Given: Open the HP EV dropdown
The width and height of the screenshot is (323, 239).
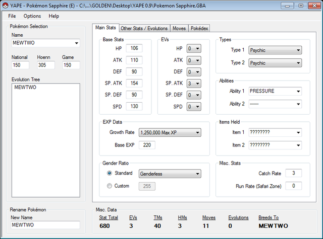Looking at the screenshot, I should (194, 49).
